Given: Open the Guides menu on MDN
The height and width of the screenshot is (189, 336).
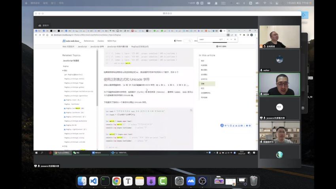Looking at the screenshot, I should (x=101, y=41).
